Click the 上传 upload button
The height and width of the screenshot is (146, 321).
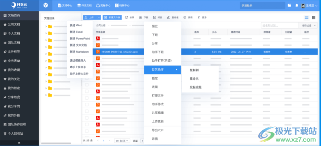(89, 18)
